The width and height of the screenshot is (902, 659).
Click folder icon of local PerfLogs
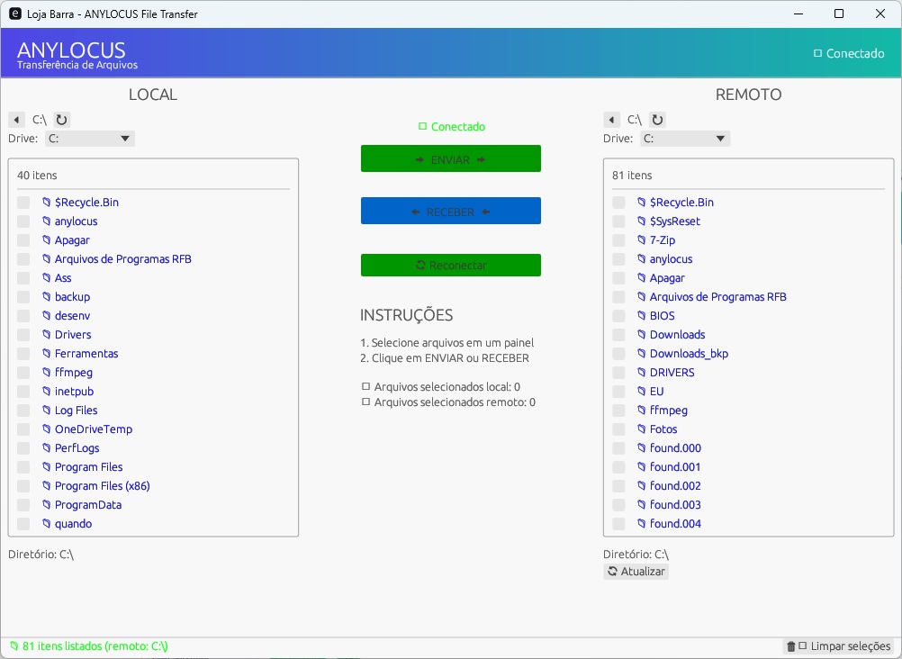click(47, 447)
